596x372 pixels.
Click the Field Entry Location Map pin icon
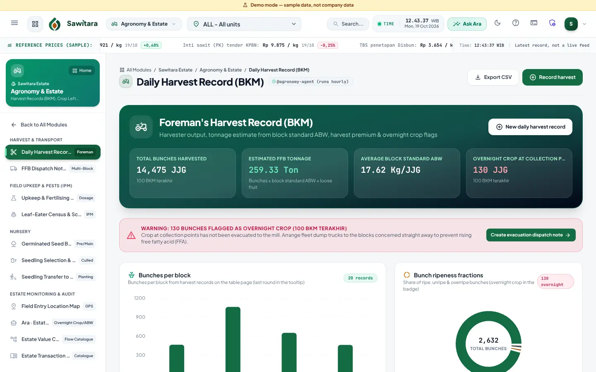click(14, 306)
